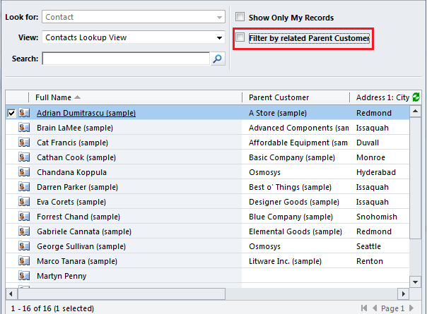Click the search magnifier icon
The image size is (427, 314).
[217, 59]
